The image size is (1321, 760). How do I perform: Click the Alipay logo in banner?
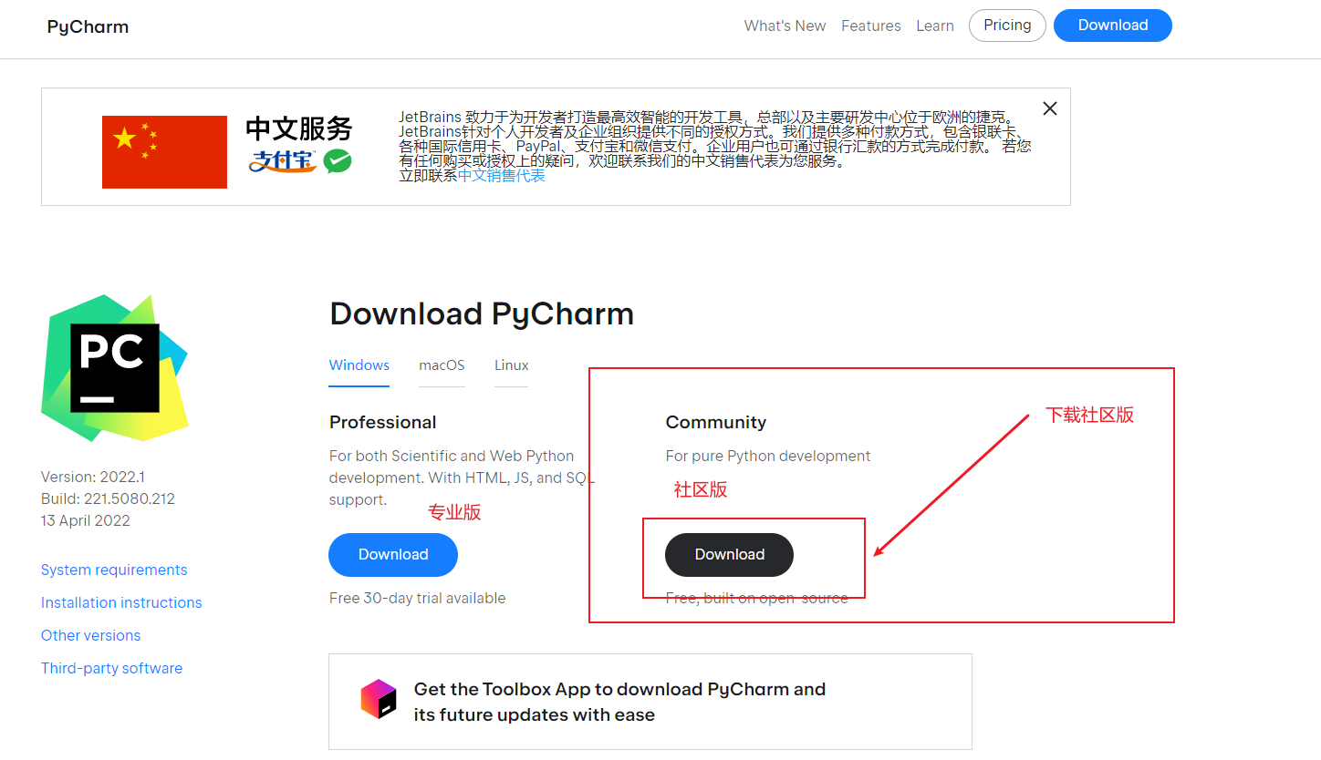click(x=283, y=161)
